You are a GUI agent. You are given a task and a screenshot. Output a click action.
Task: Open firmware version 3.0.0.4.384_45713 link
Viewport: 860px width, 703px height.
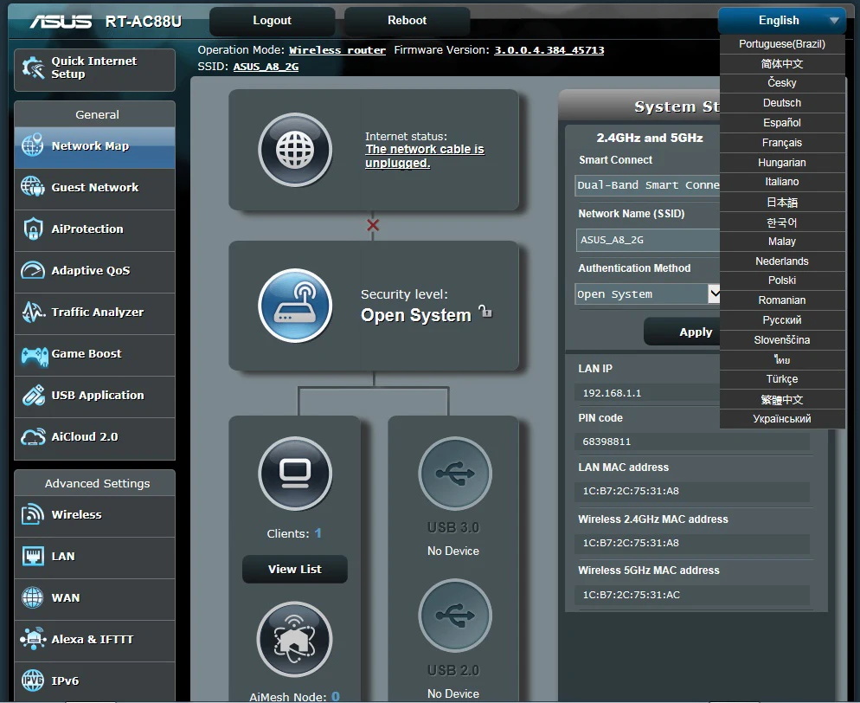coord(549,50)
